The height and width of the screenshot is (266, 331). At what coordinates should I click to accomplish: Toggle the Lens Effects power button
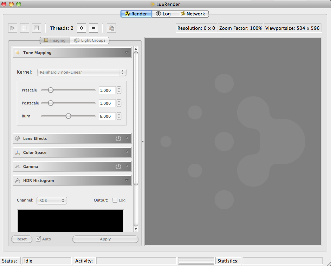click(118, 138)
